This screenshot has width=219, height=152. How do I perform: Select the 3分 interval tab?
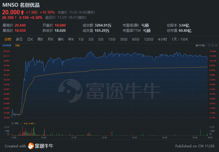click(x=91, y=39)
